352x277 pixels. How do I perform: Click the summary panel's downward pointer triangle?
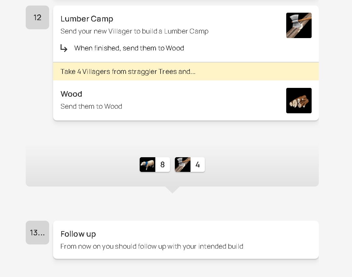(x=172, y=189)
